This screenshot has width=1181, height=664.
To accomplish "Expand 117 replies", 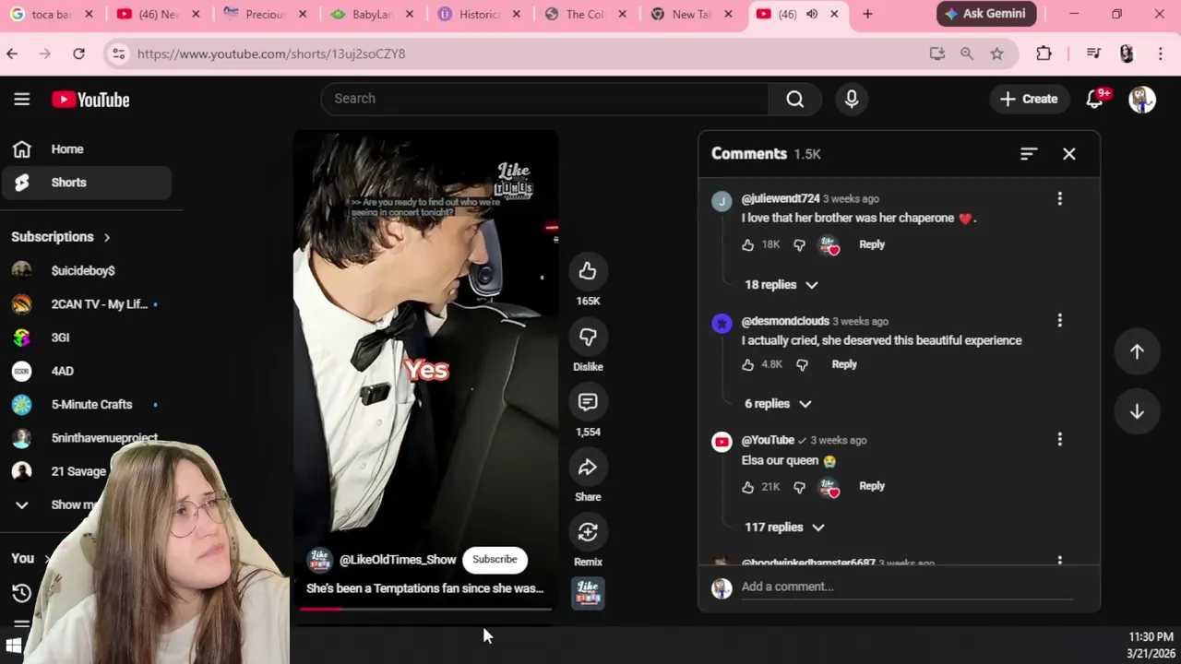I will point(783,528).
